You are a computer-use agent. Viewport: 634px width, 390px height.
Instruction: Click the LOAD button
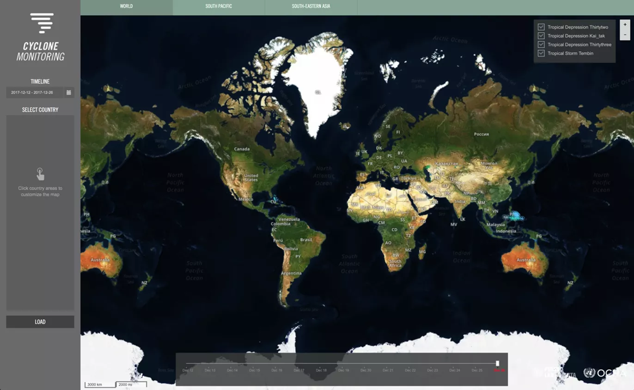point(40,322)
